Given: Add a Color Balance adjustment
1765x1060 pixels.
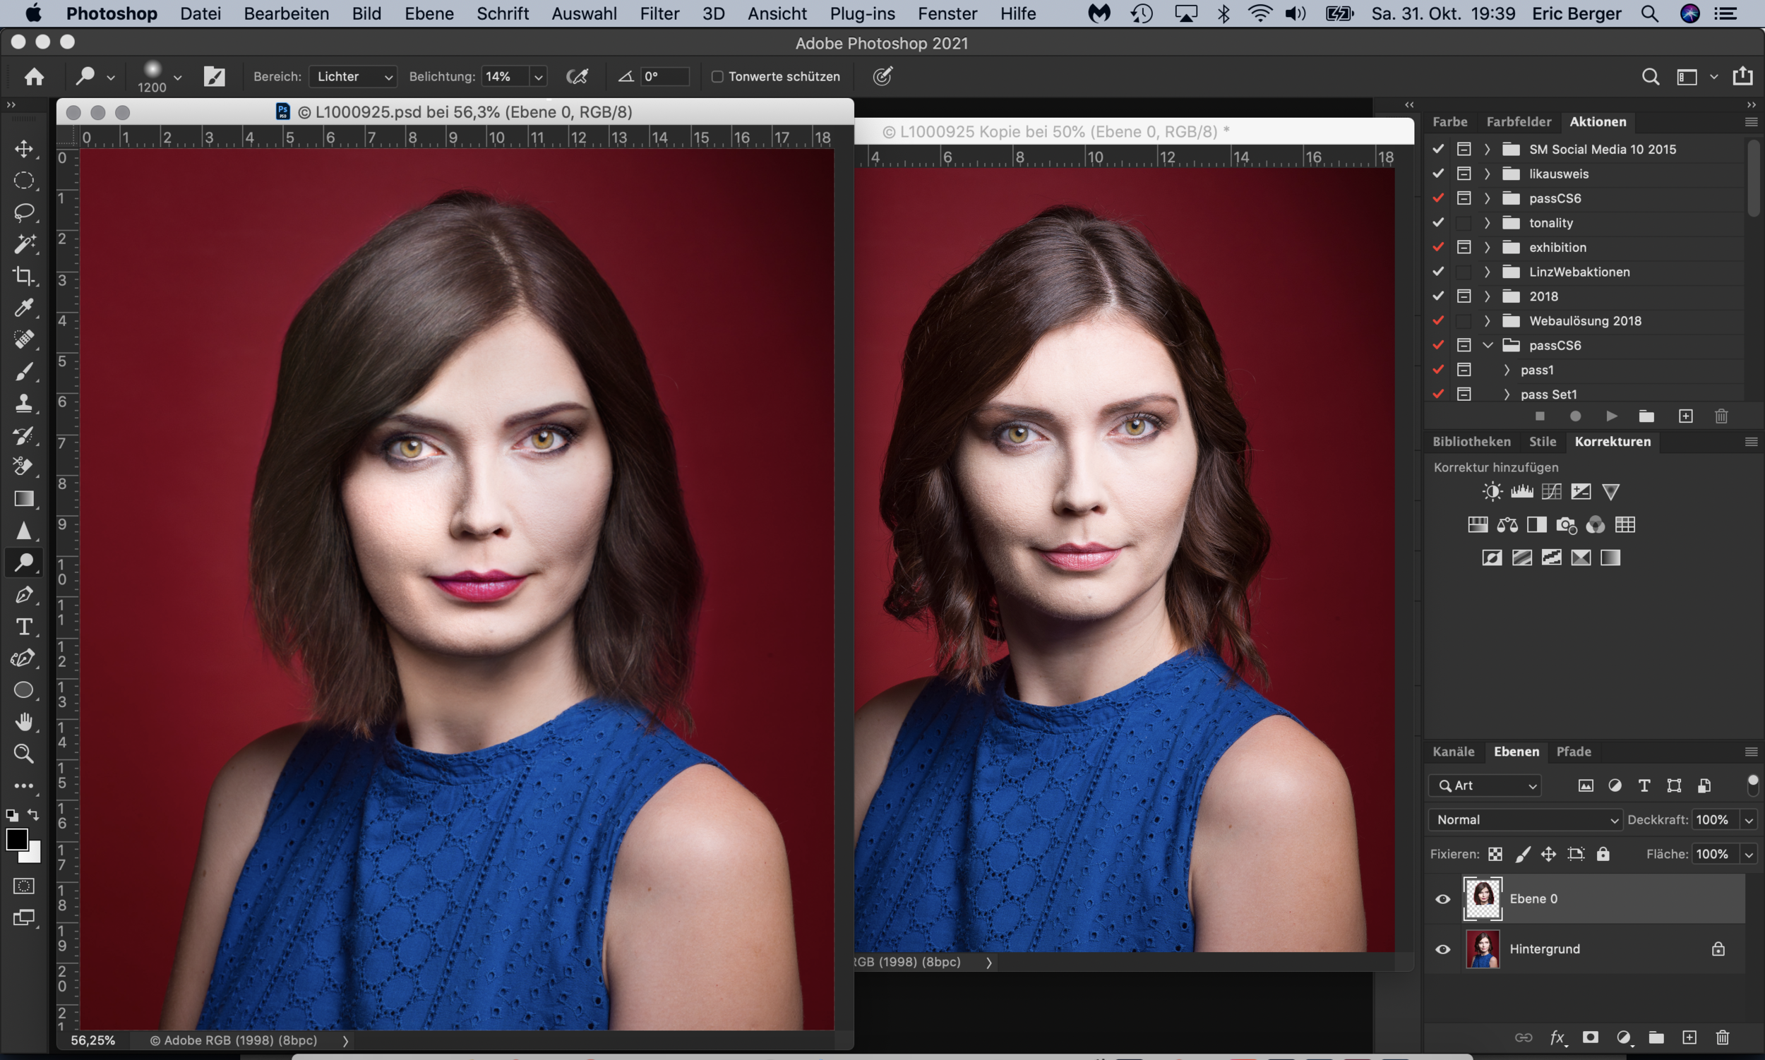Looking at the screenshot, I should (1507, 525).
